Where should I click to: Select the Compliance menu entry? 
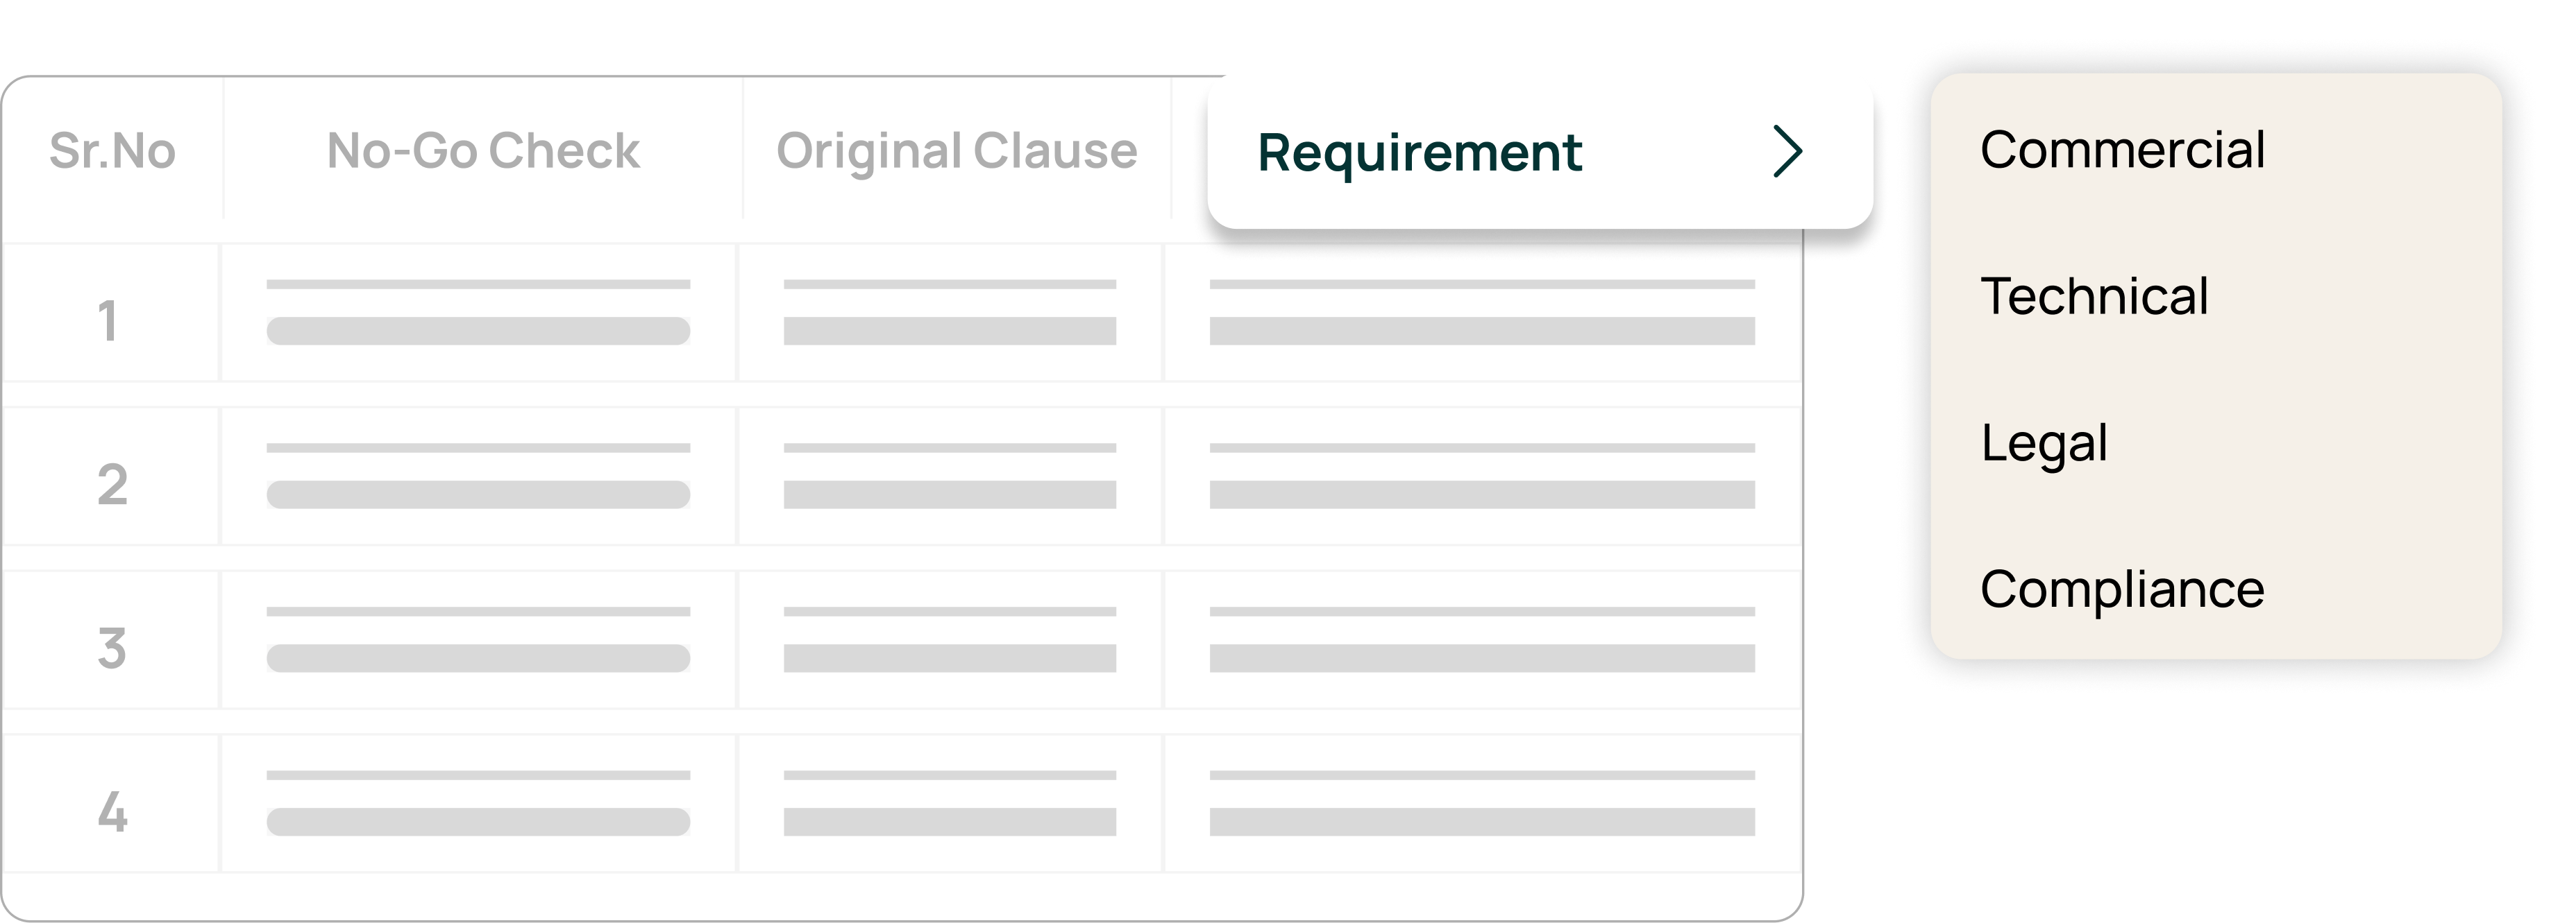pos(2122,589)
